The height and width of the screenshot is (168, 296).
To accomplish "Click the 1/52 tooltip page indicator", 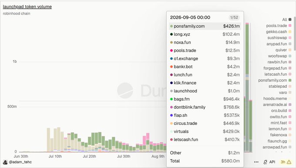I will 234,17.
